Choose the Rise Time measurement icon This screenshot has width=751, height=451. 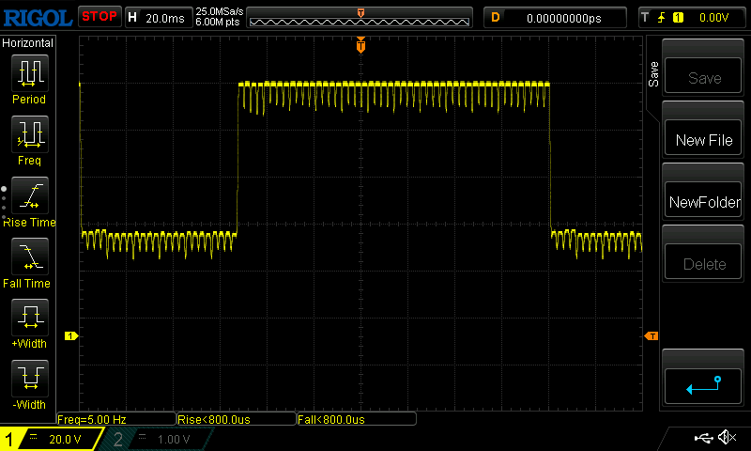click(28, 196)
